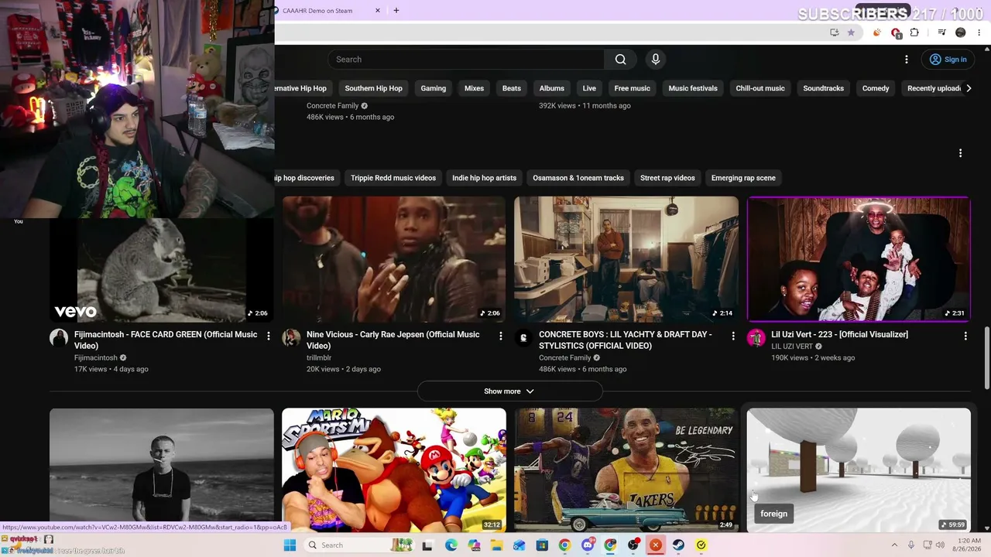Screen dimensions: 991x557
Task: Open OBS Studio from the taskbar
Action: [633, 545]
